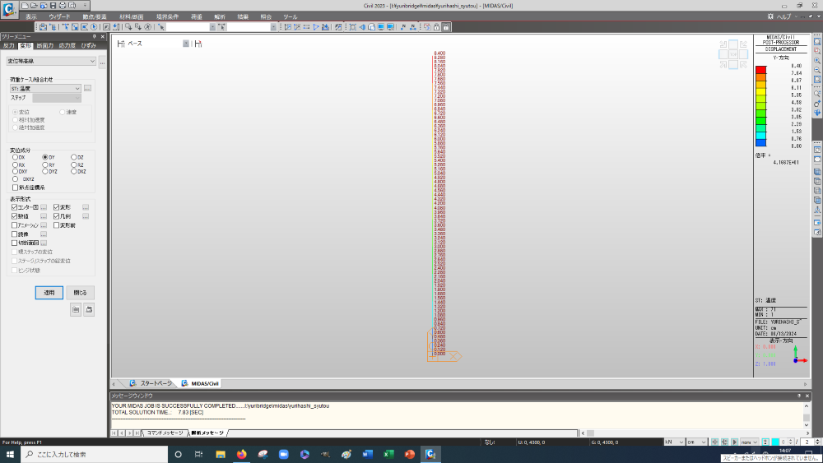This screenshot has width=823, height=463.
Task: Toggle the 変形 deformation checkbox
Action: click(x=56, y=207)
